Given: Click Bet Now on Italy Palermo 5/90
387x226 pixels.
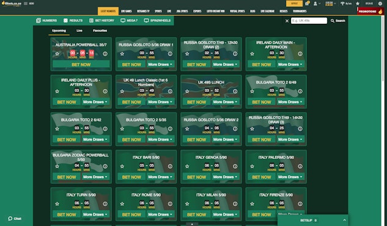Looking at the screenshot, I should (262, 177).
